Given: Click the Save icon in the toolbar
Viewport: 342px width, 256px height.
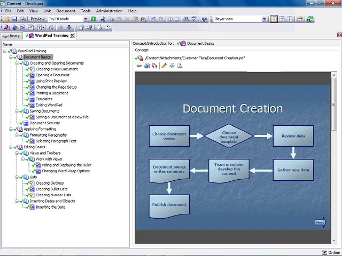Looking at the screenshot, I should click(x=14, y=19).
